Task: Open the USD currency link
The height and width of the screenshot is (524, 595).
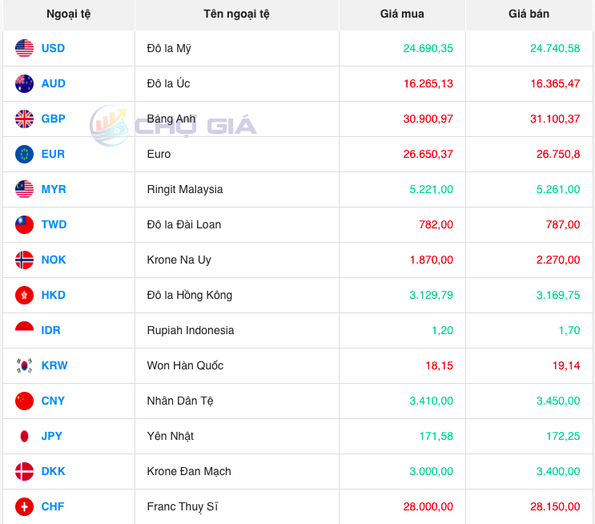Action: tap(53, 48)
